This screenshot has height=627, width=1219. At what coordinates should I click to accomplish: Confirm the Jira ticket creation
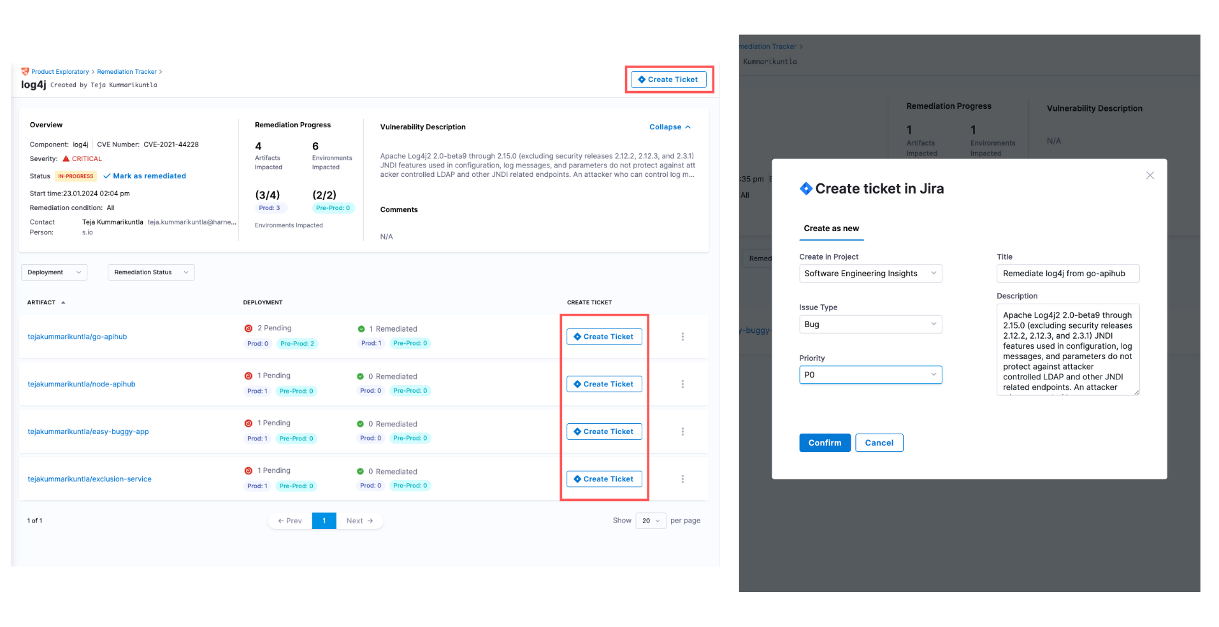(x=825, y=443)
